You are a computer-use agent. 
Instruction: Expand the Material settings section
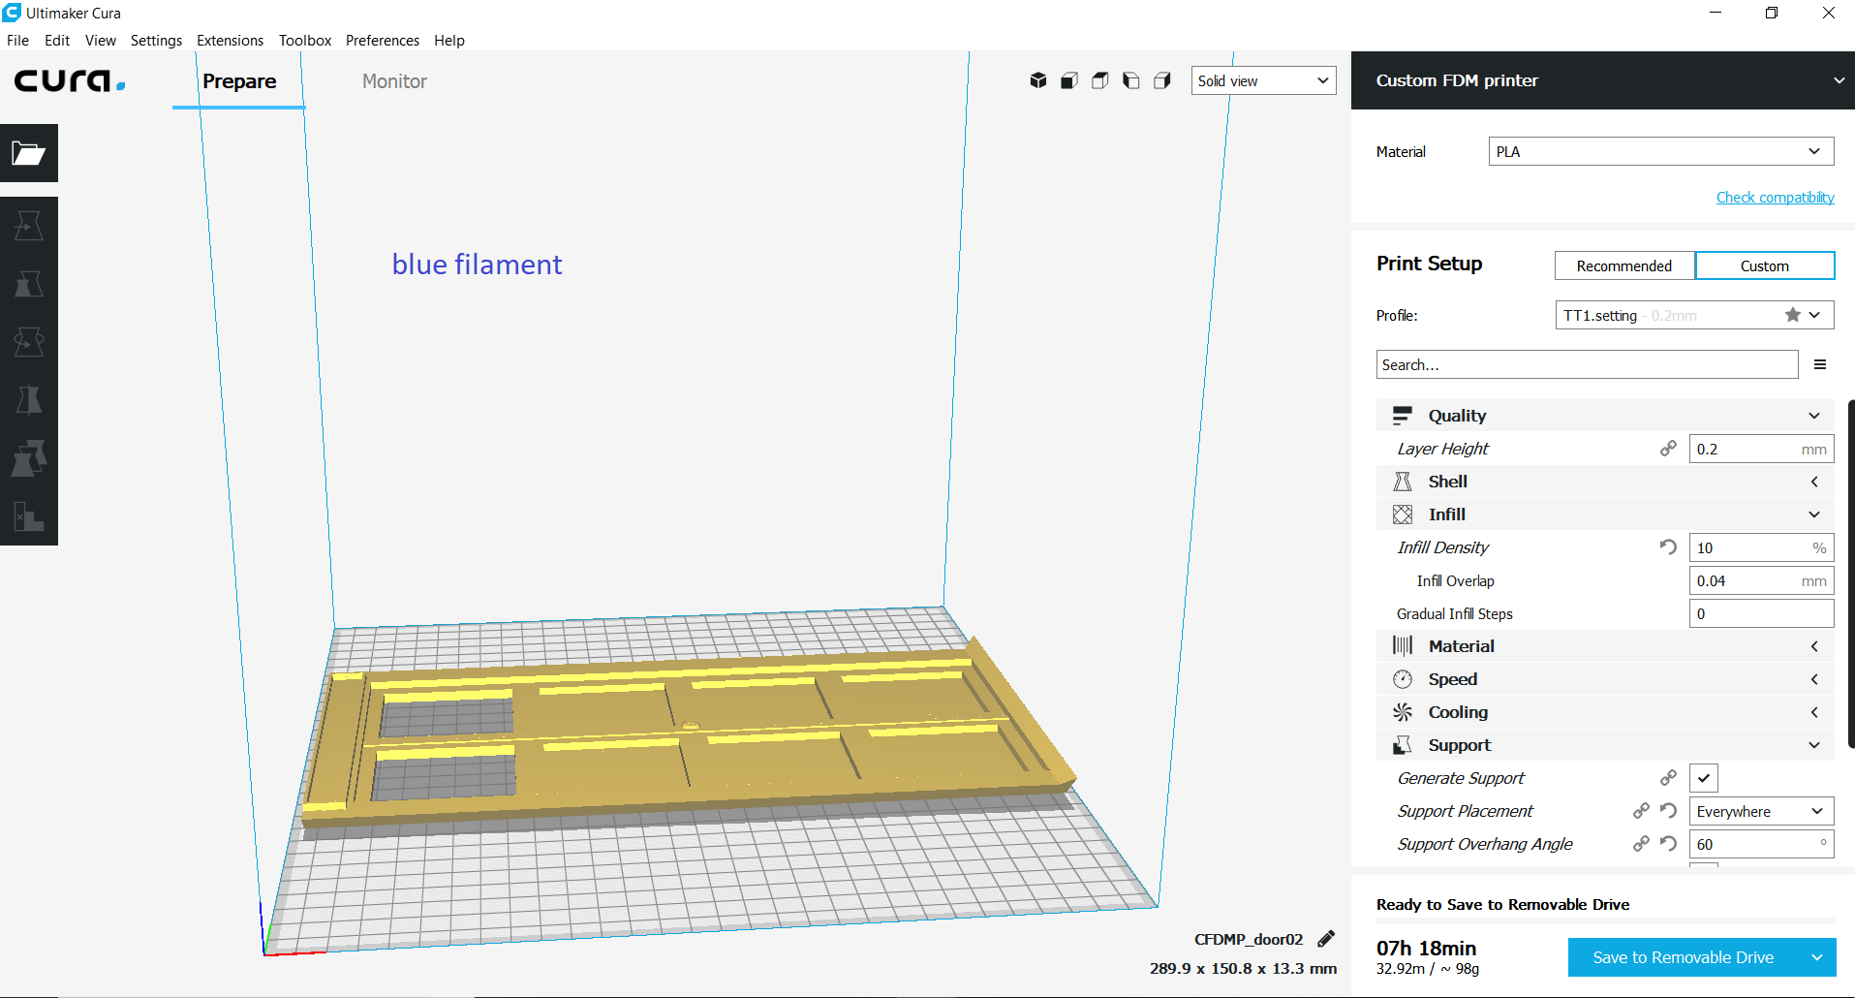(1605, 646)
